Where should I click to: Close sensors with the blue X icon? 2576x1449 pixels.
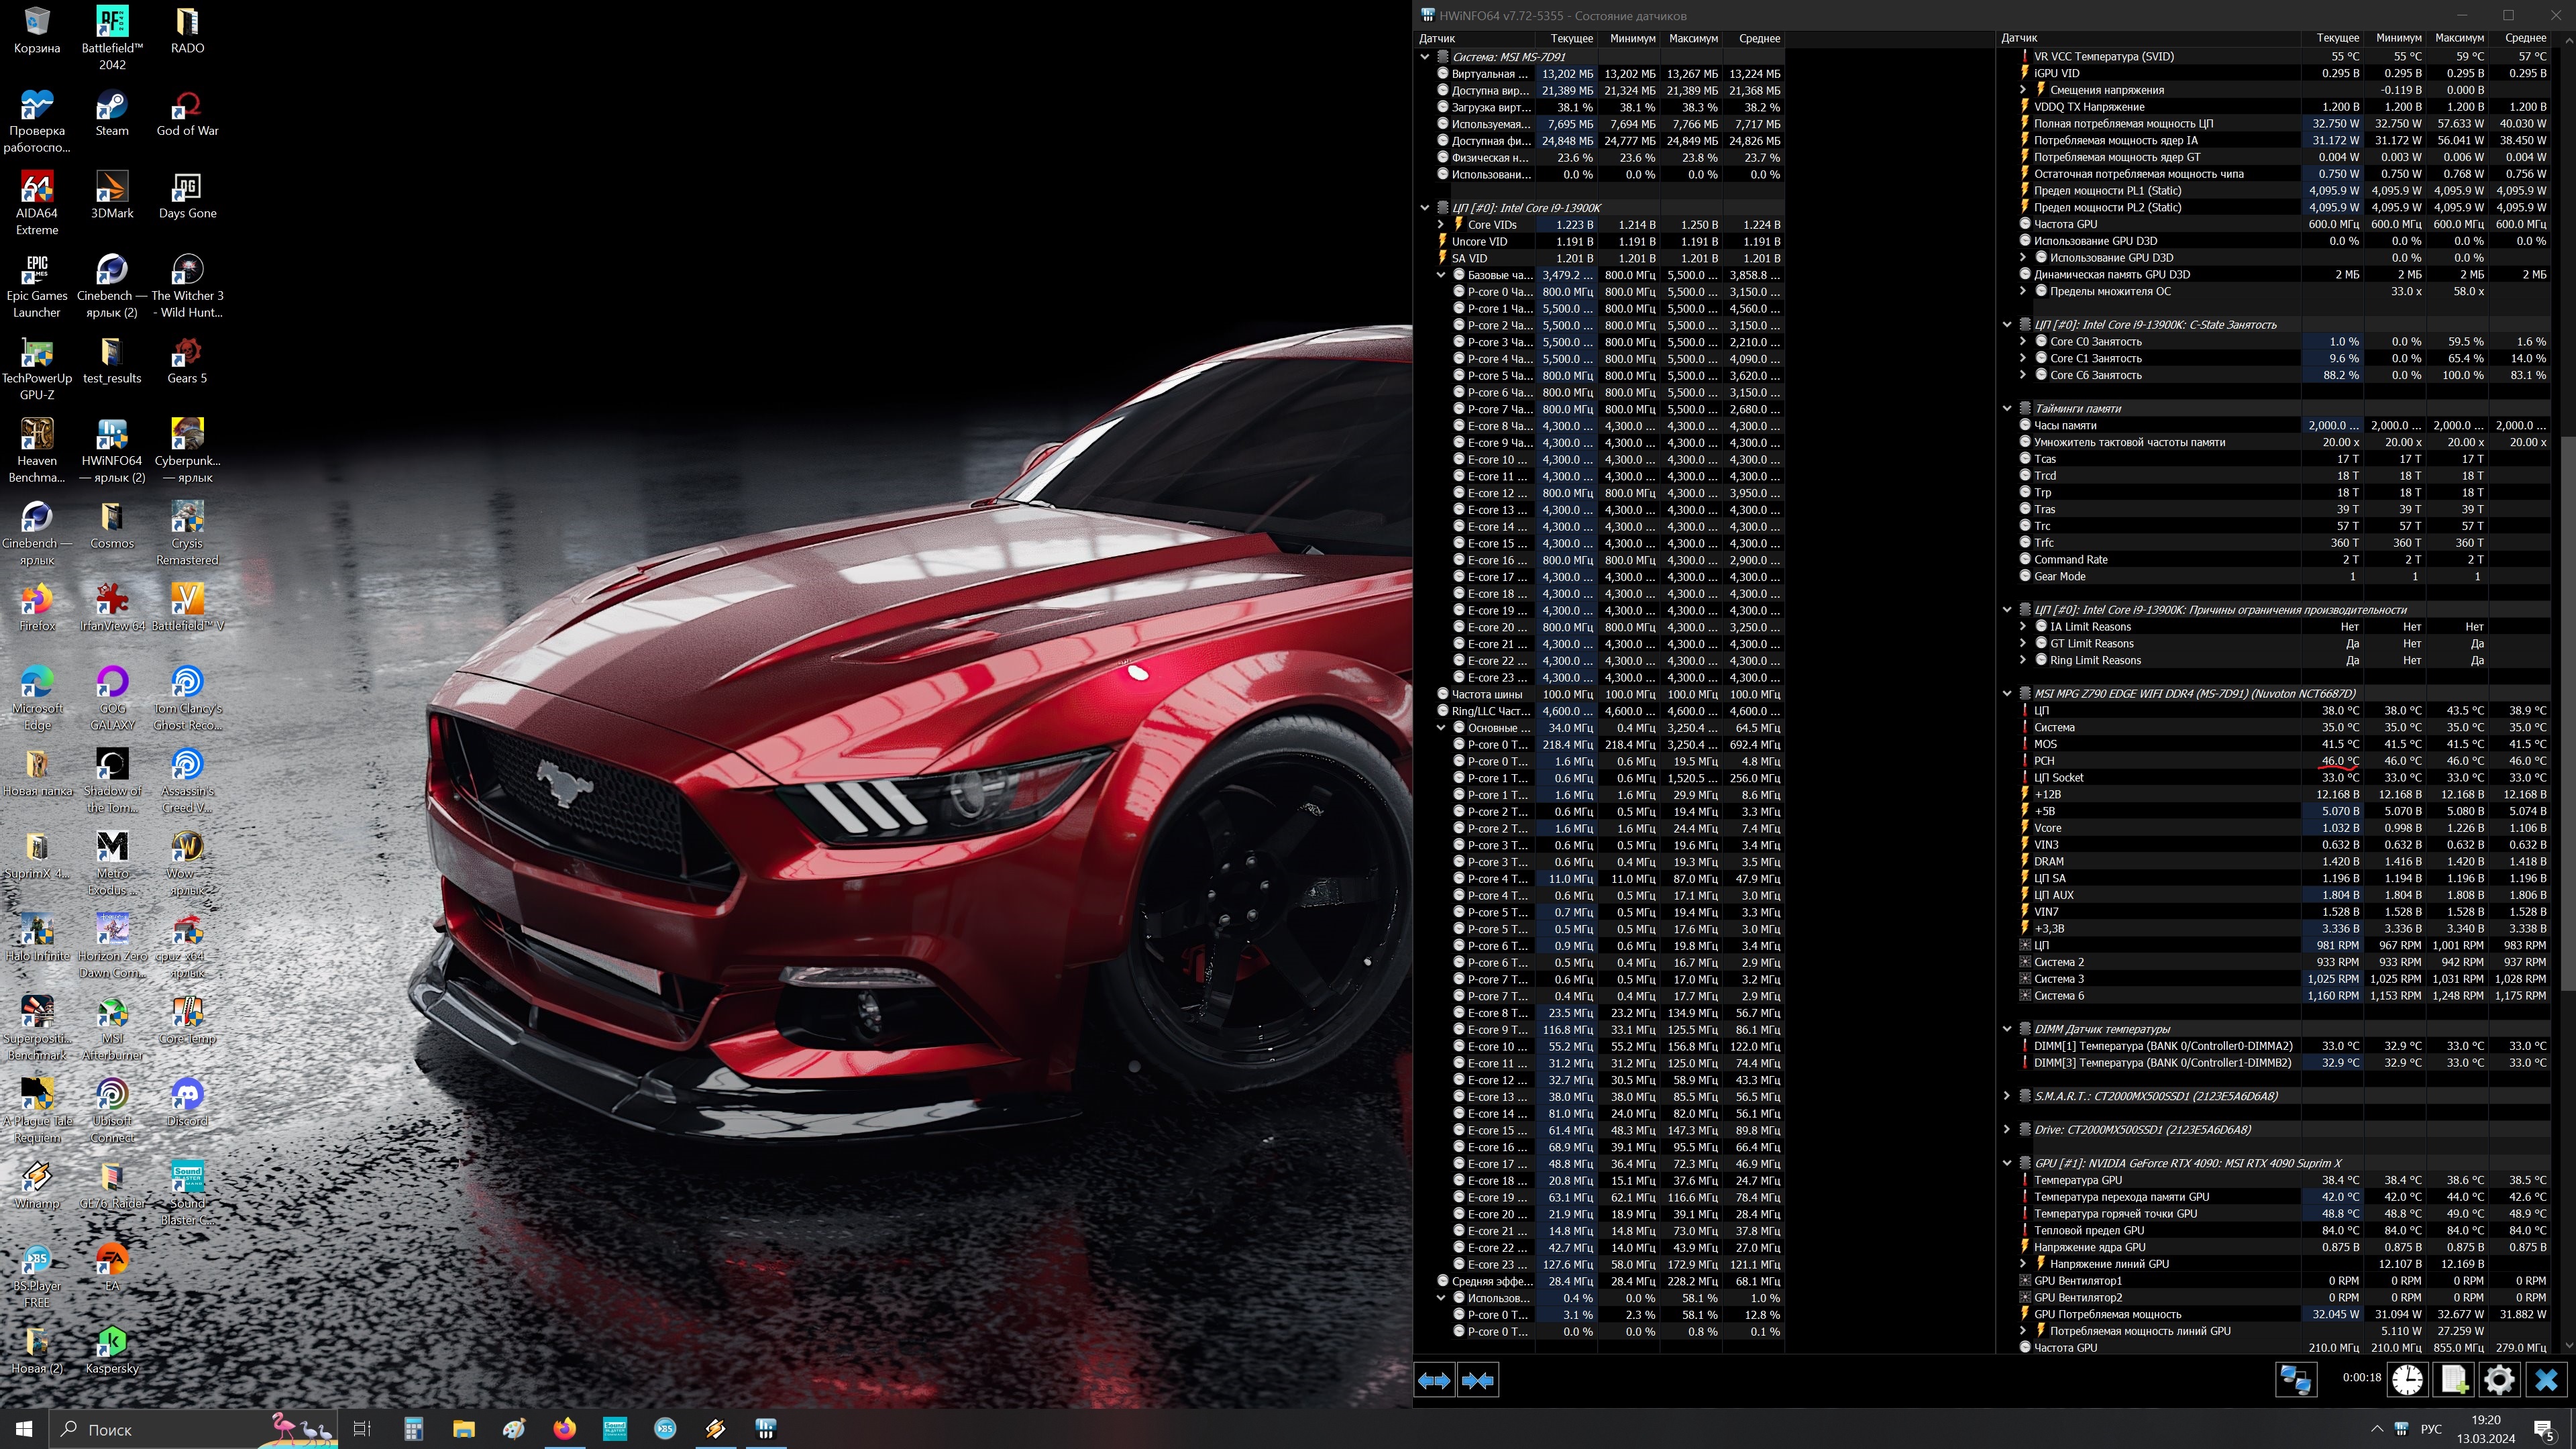coord(2546,1380)
